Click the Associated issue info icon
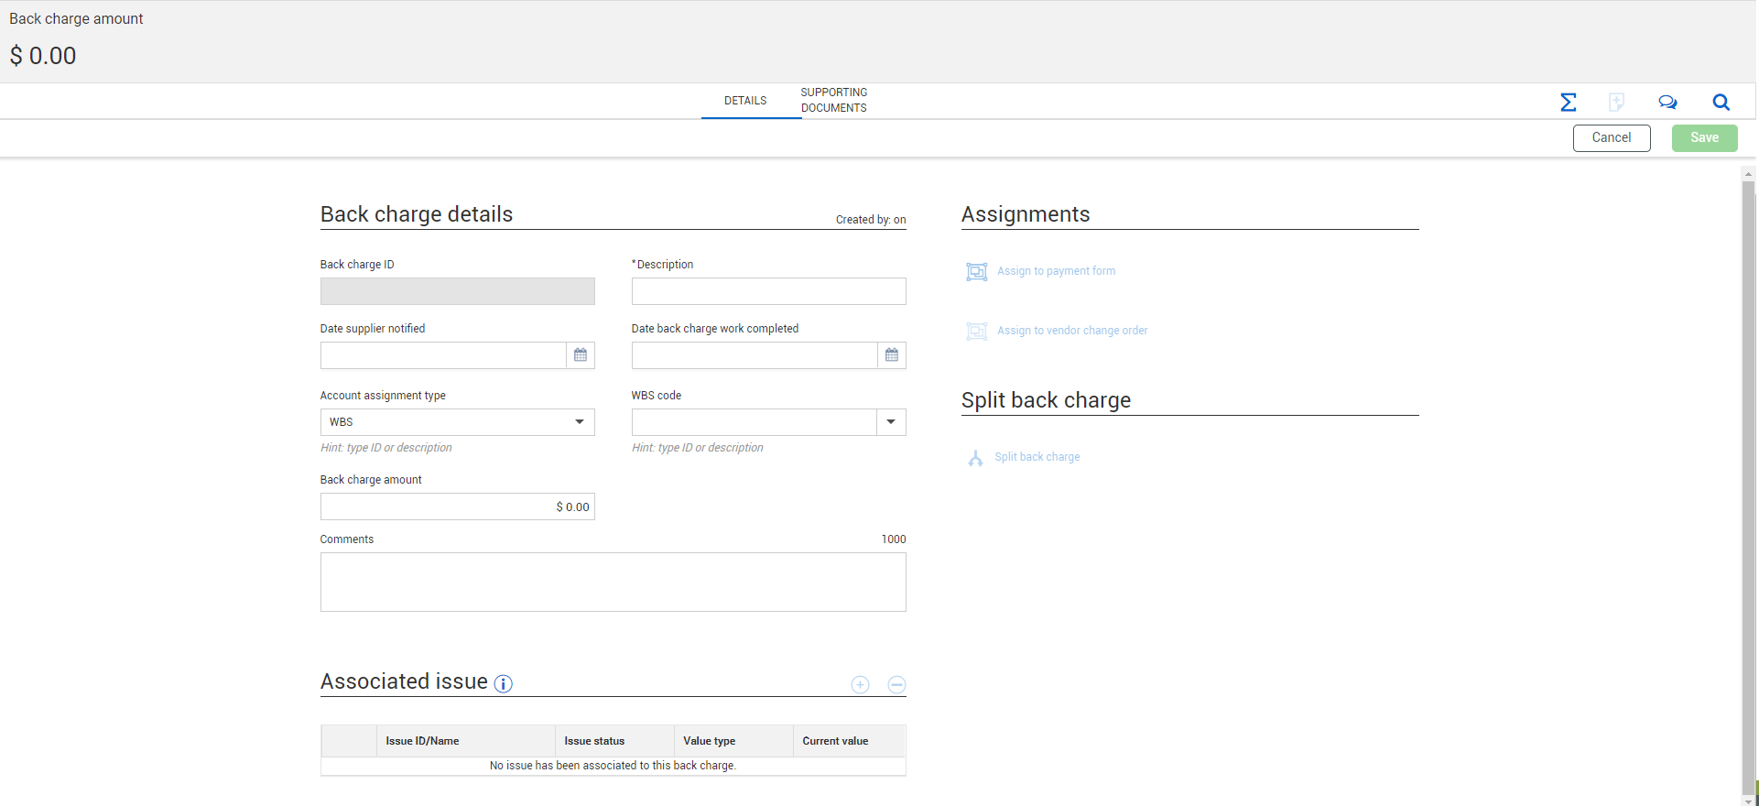This screenshot has height=806, width=1759. tap(504, 684)
